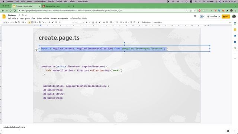This screenshot has width=238, height=134.
Task: Click the yellow Share button
Action: [x=226, y=16]
